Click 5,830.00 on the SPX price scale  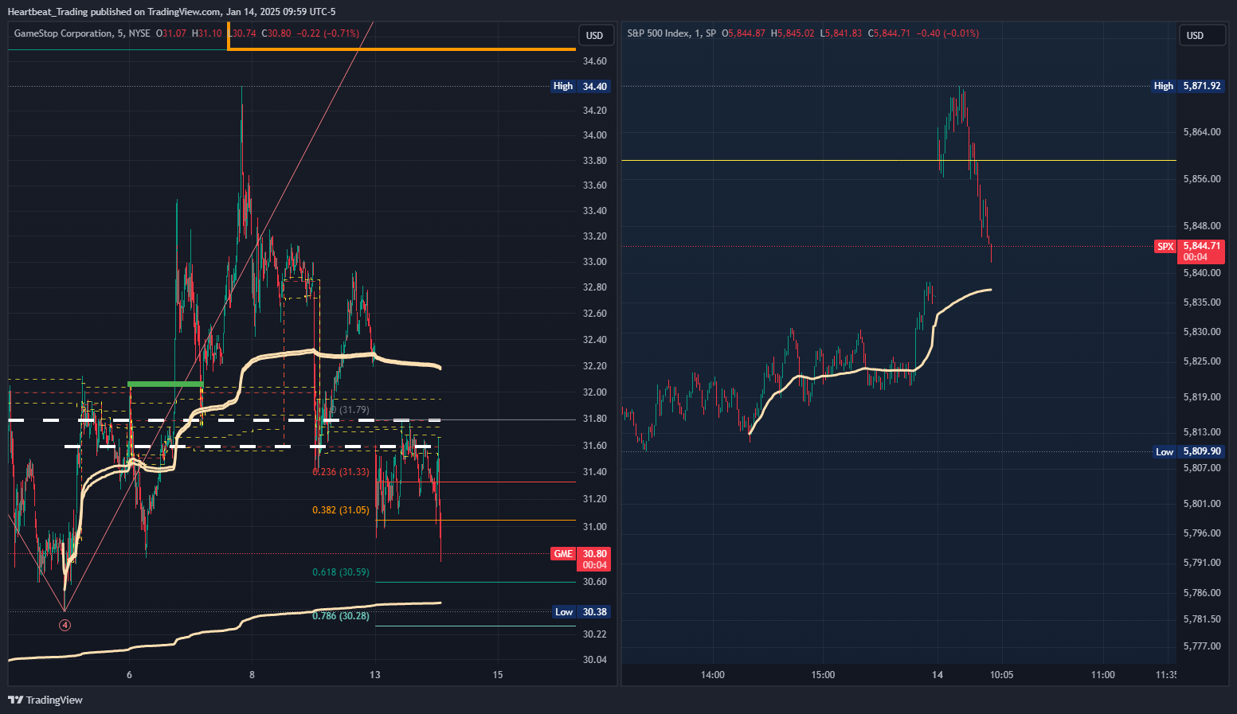click(1202, 332)
